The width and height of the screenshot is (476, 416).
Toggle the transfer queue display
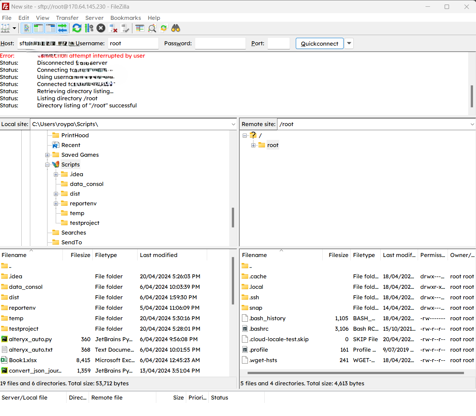click(62, 28)
